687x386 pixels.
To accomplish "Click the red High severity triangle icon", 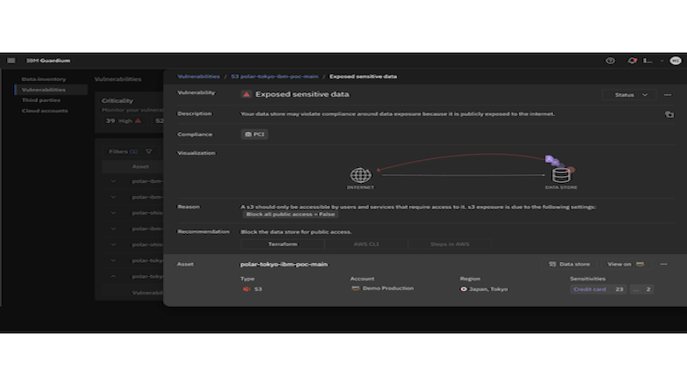I will 138,120.
